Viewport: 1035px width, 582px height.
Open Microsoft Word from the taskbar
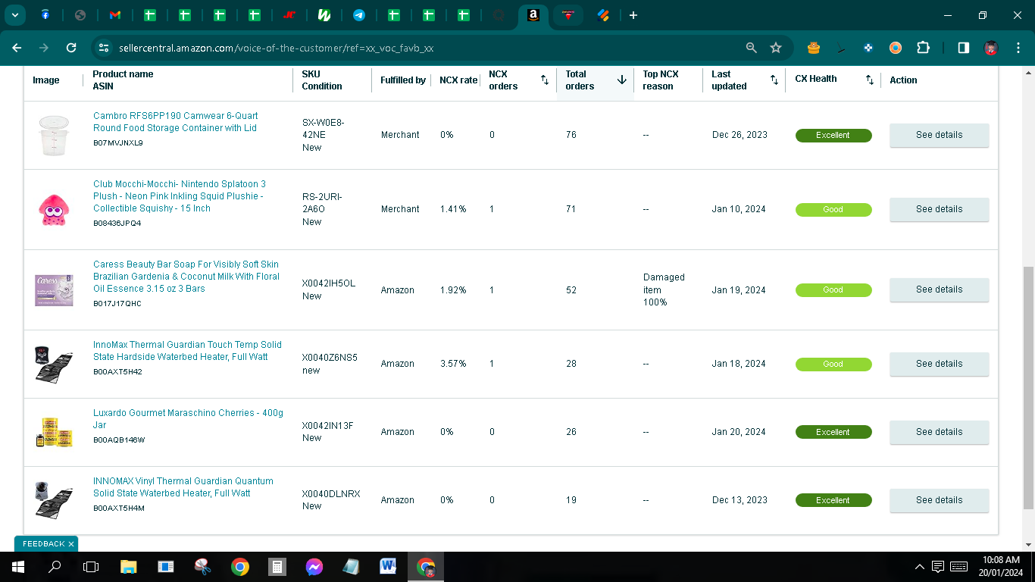pos(389,567)
